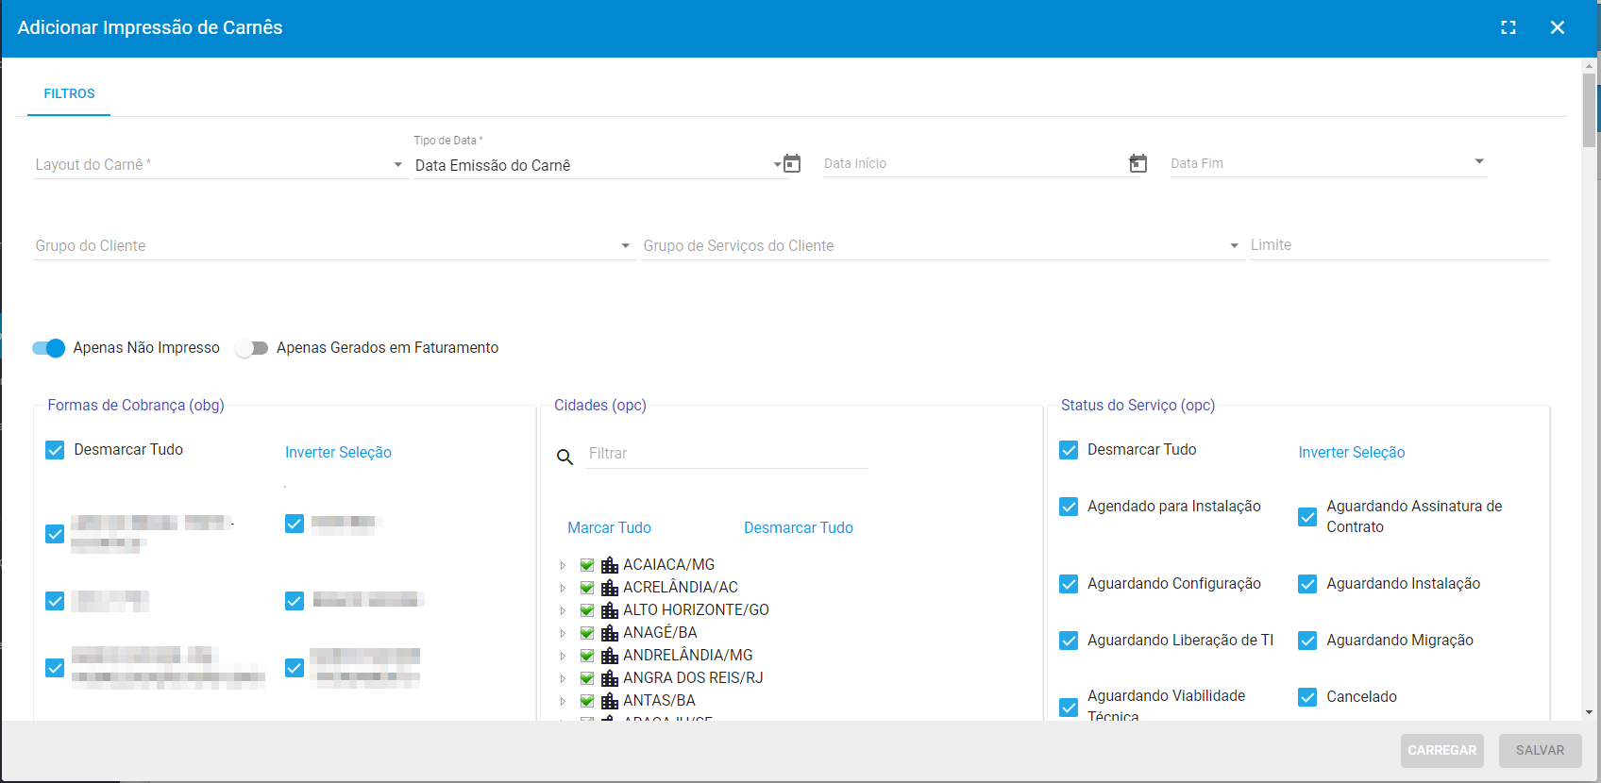Screen dimensions: 1601x783
Task: Click Desmarcar Tudo link in Cidades
Action: [x=799, y=527]
